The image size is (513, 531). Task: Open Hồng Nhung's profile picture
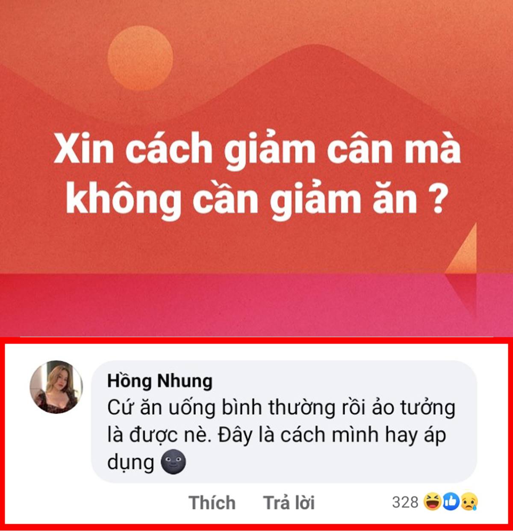(x=56, y=387)
